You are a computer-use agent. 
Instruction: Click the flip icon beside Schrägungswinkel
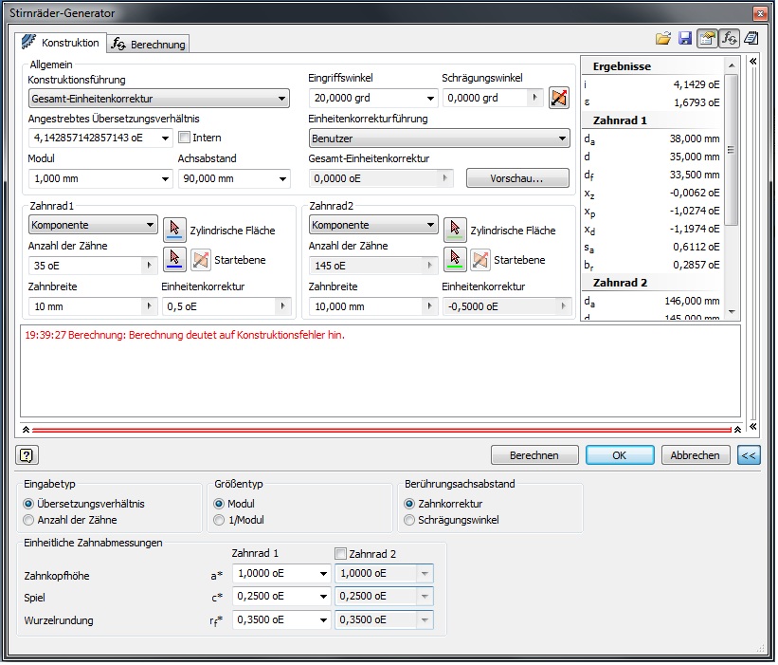coord(561,98)
